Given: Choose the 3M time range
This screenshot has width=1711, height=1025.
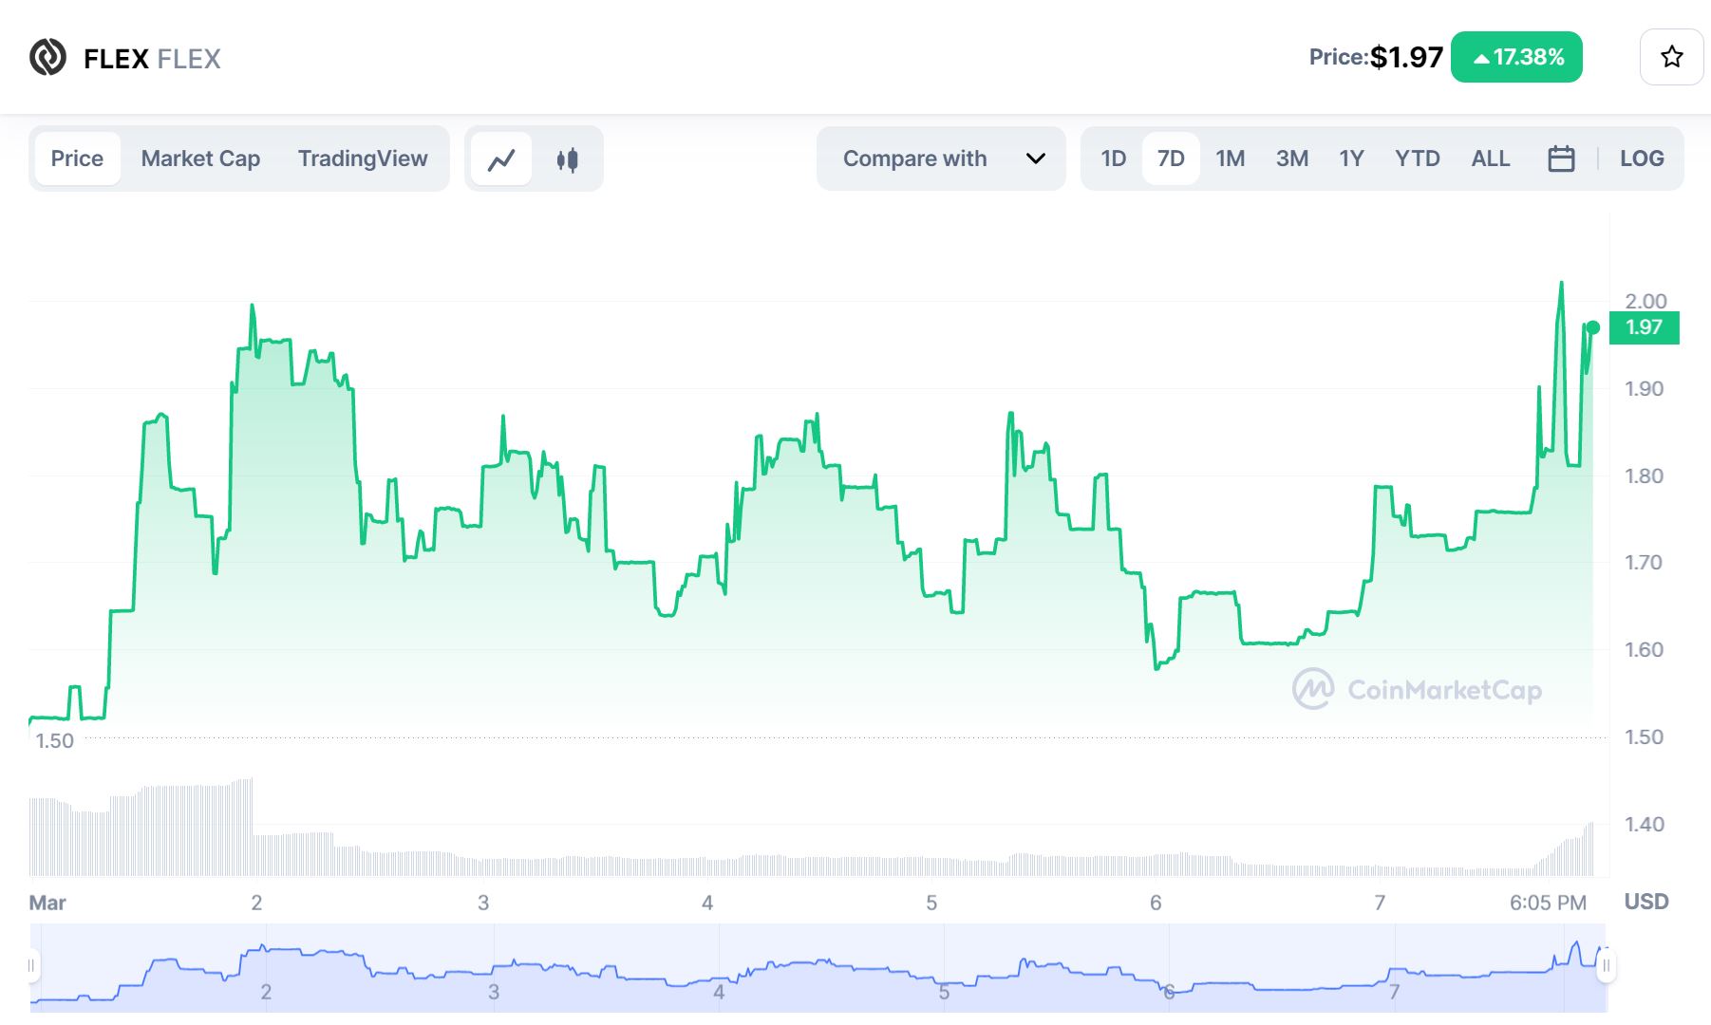Looking at the screenshot, I should pyautogui.click(x=1292, y=158).
